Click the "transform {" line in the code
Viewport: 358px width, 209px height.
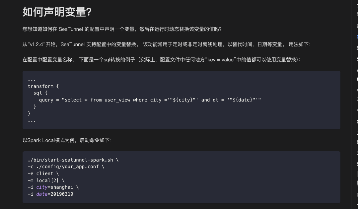tap(43, 86)
